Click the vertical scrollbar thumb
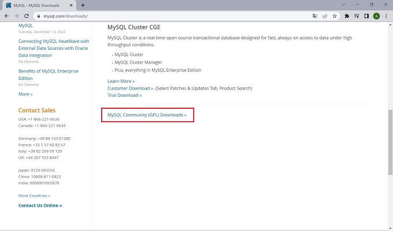 coord(390,142)
